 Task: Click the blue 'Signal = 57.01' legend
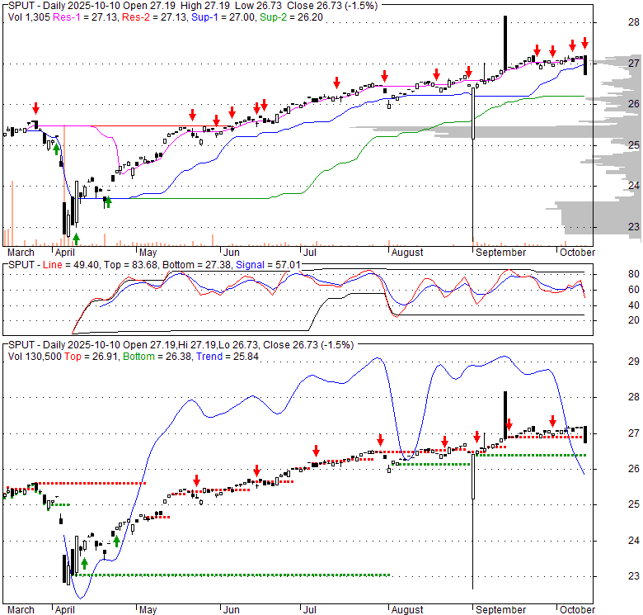tap(268, 265)
